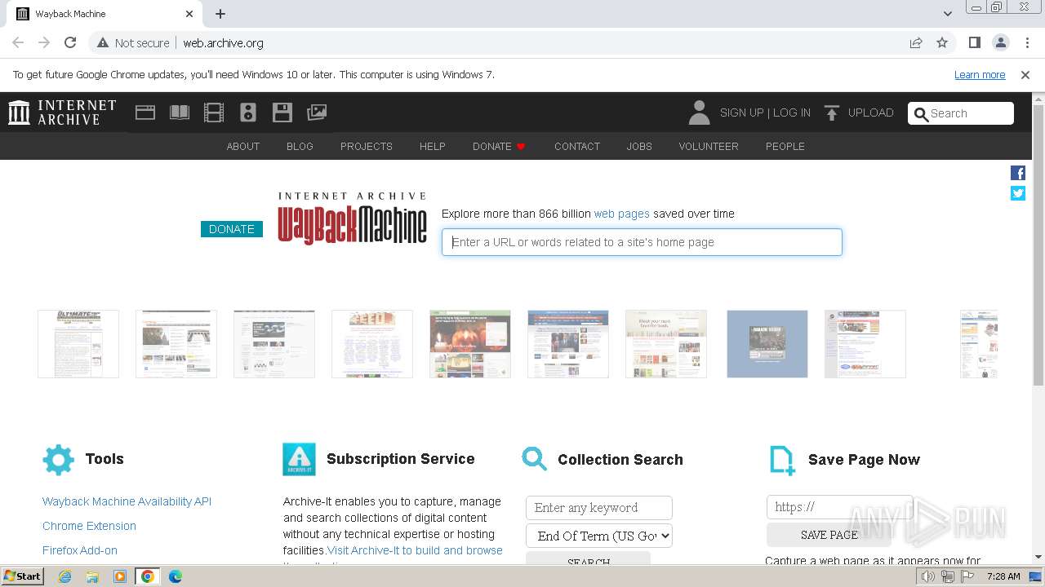The image size is (1045, 587).
Task: Click the Save Page Now icon
Action: coord(782,460)
